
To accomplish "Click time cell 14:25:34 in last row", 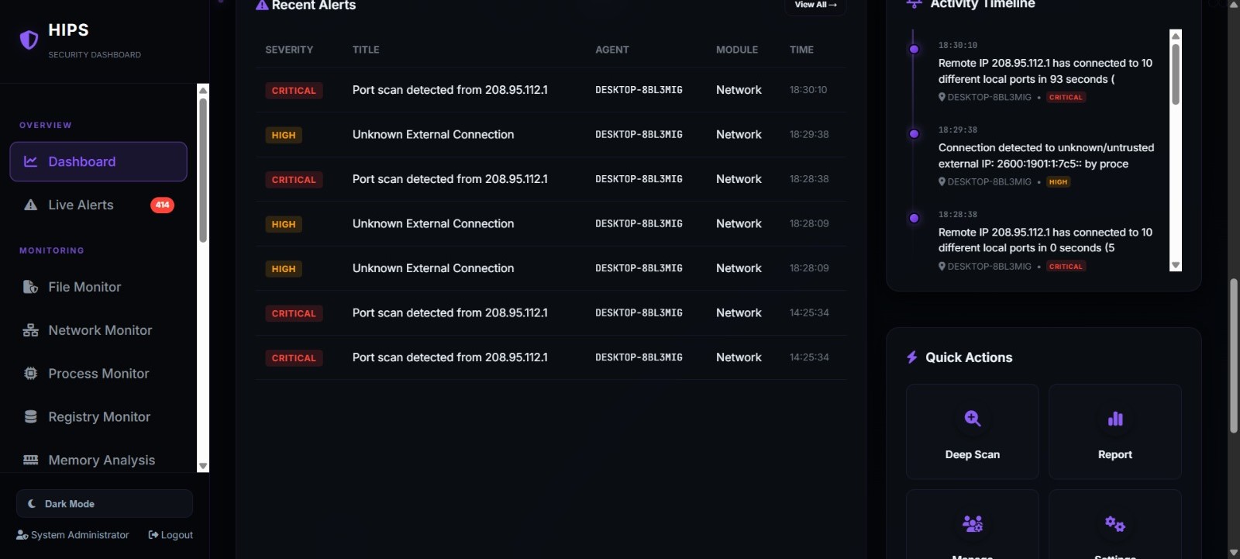I will 809,357.
